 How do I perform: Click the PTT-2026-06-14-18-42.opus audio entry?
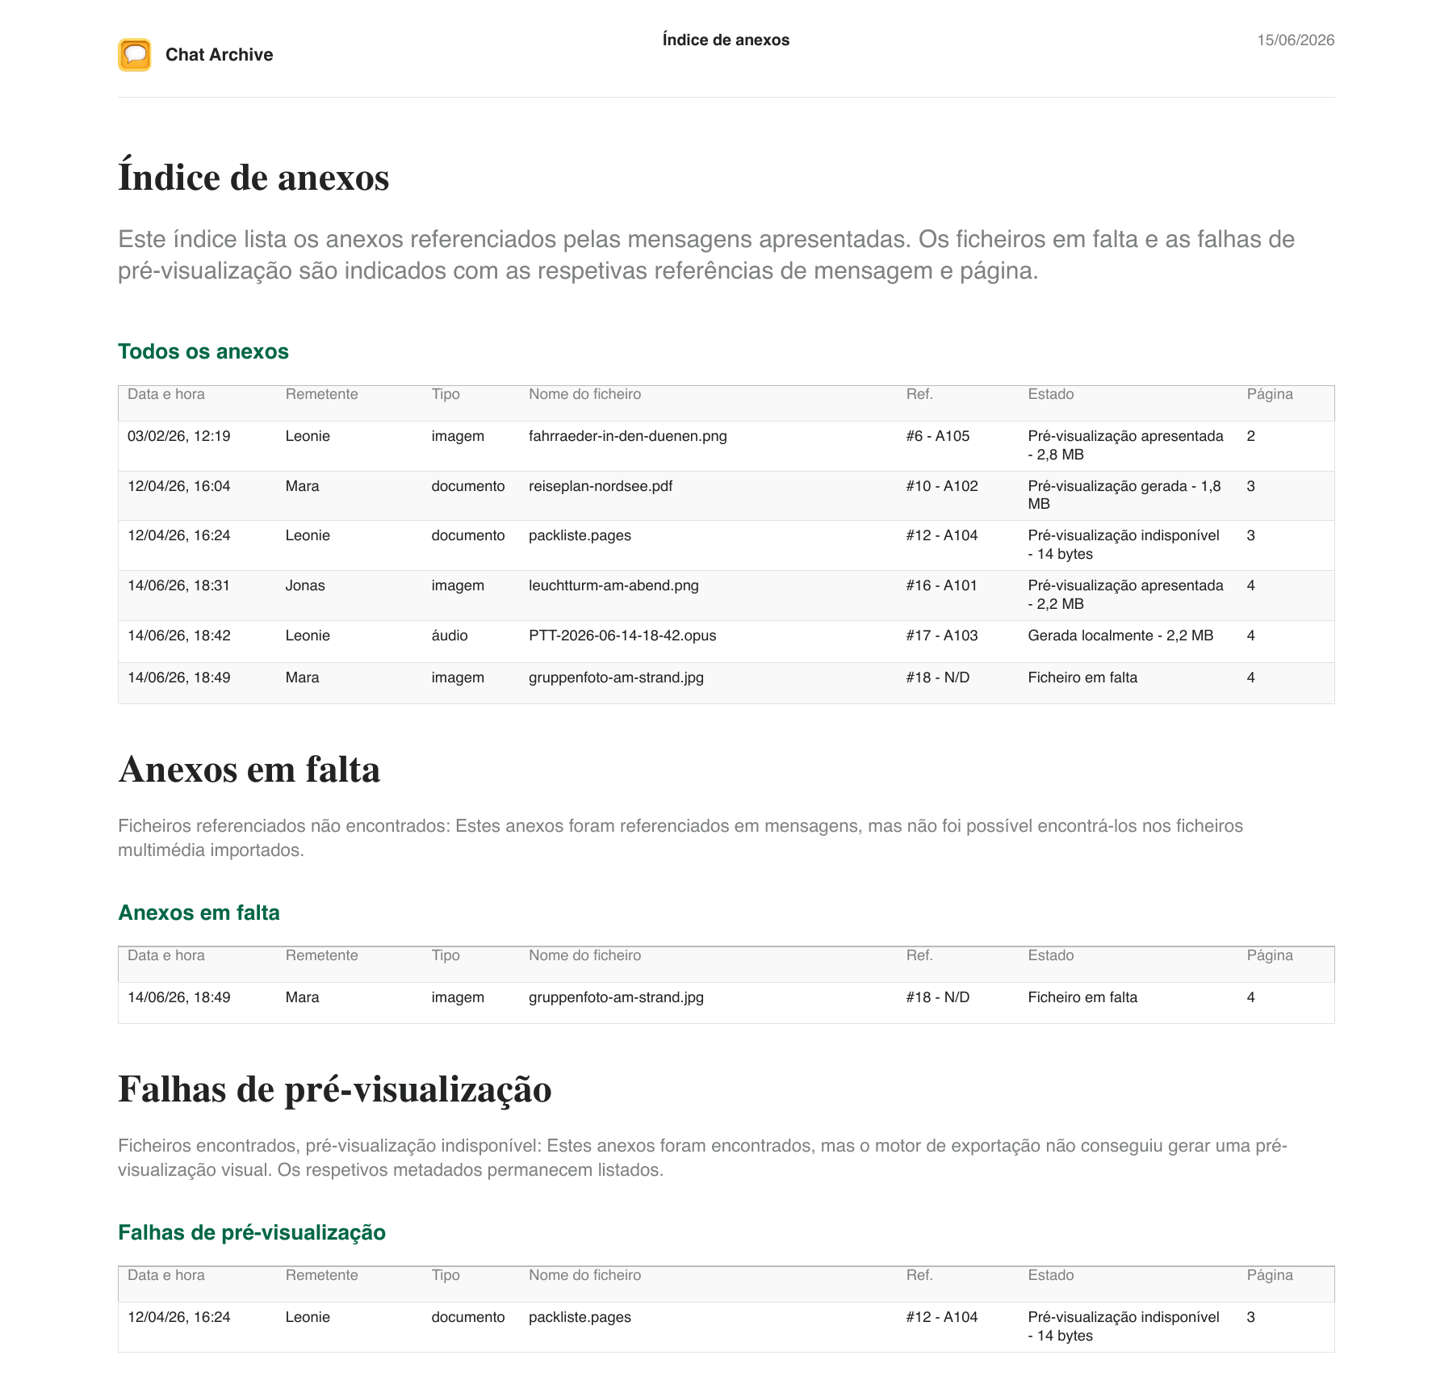point(622,636)
